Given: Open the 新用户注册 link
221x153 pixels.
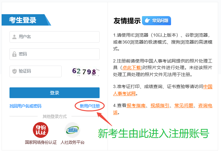Looking at the screenshot, I should pos(89,106).
